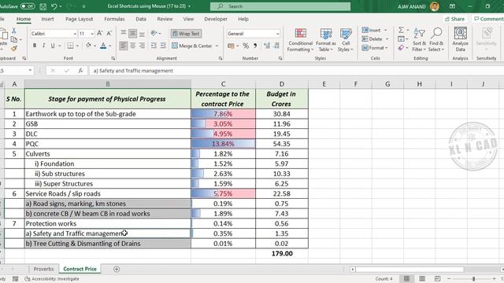Screen dimensions: 504x283
Task: Click the AutoSum sigma icon
Action: [x=401, y=30]
